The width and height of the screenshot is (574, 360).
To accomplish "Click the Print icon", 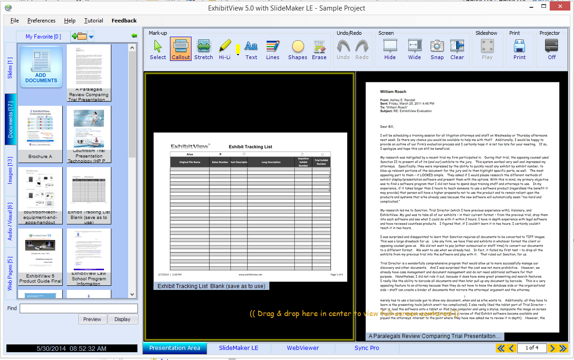I will coord(519,49).
